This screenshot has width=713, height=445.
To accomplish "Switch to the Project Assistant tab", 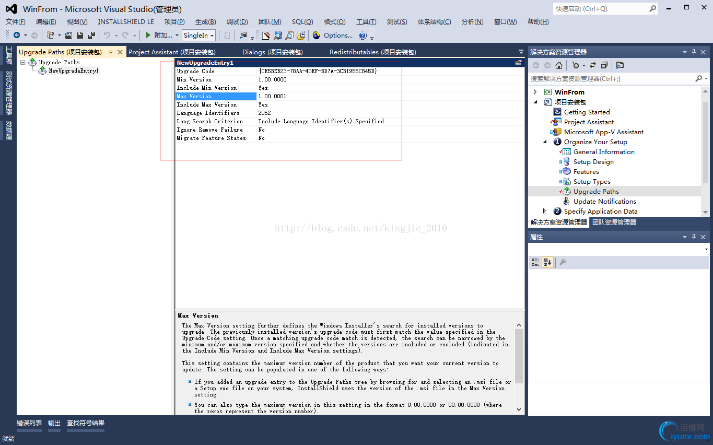I will [x=172, y=52].
